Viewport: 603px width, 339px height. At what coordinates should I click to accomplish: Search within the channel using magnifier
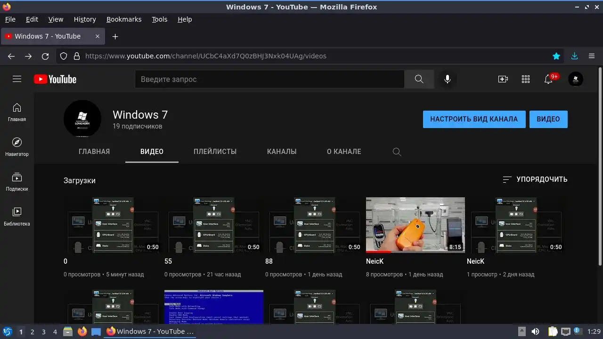(x=397, y=152)
